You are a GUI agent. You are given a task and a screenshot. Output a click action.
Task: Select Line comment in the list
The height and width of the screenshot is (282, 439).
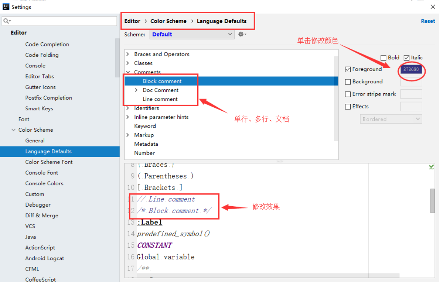pyautogui.click(x=160, y=99)
